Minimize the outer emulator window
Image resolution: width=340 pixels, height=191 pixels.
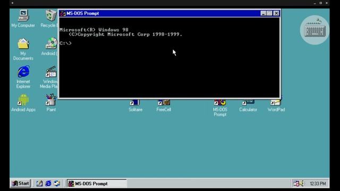tap(314, 3)
